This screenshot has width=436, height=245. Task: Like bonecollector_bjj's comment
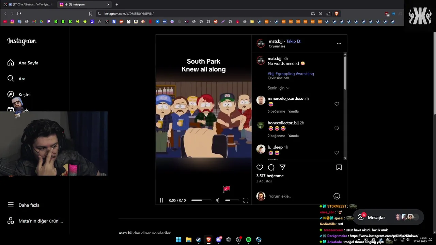[337, 128]
